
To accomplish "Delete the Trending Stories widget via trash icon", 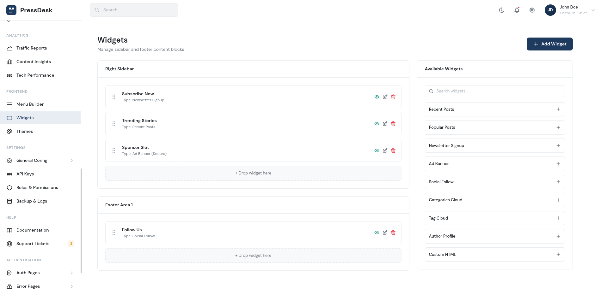I will point(393,124).
